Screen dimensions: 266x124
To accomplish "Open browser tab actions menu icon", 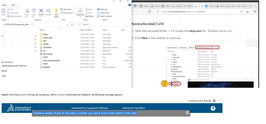I will pos(135,6).
